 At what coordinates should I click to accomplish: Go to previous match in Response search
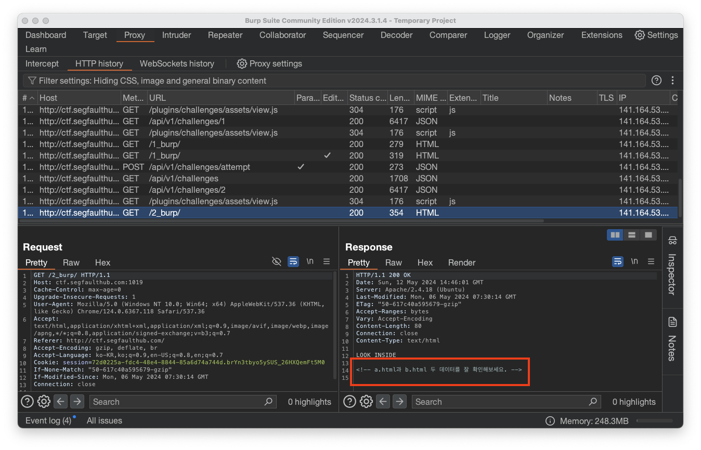click(x=383, y=402)
